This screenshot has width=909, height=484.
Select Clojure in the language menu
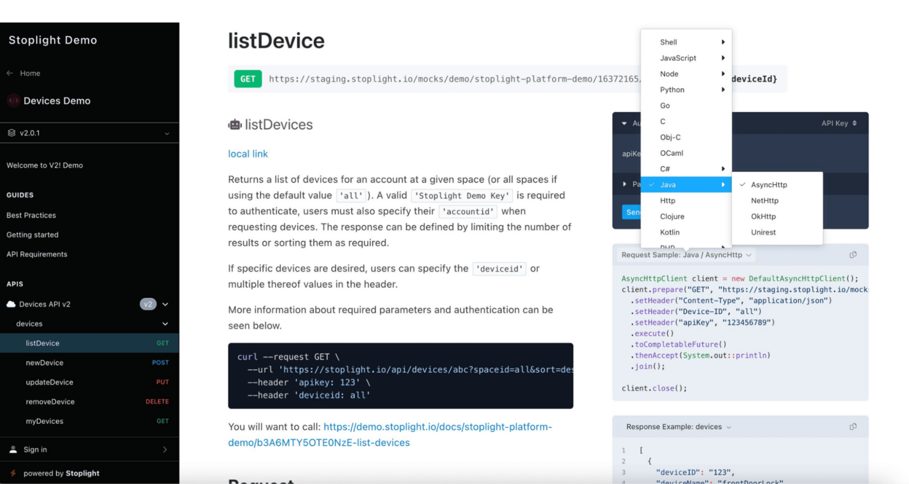(x=686, y=217)
